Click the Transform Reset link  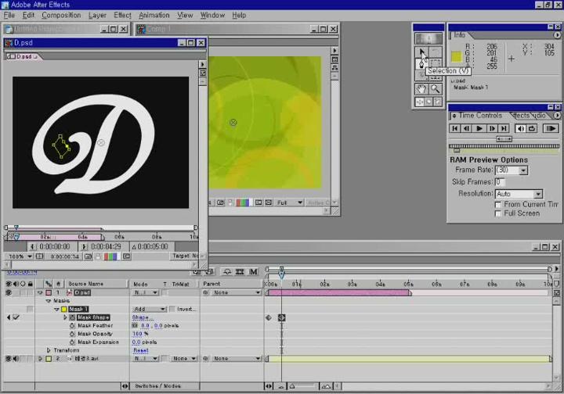[141, 350]
